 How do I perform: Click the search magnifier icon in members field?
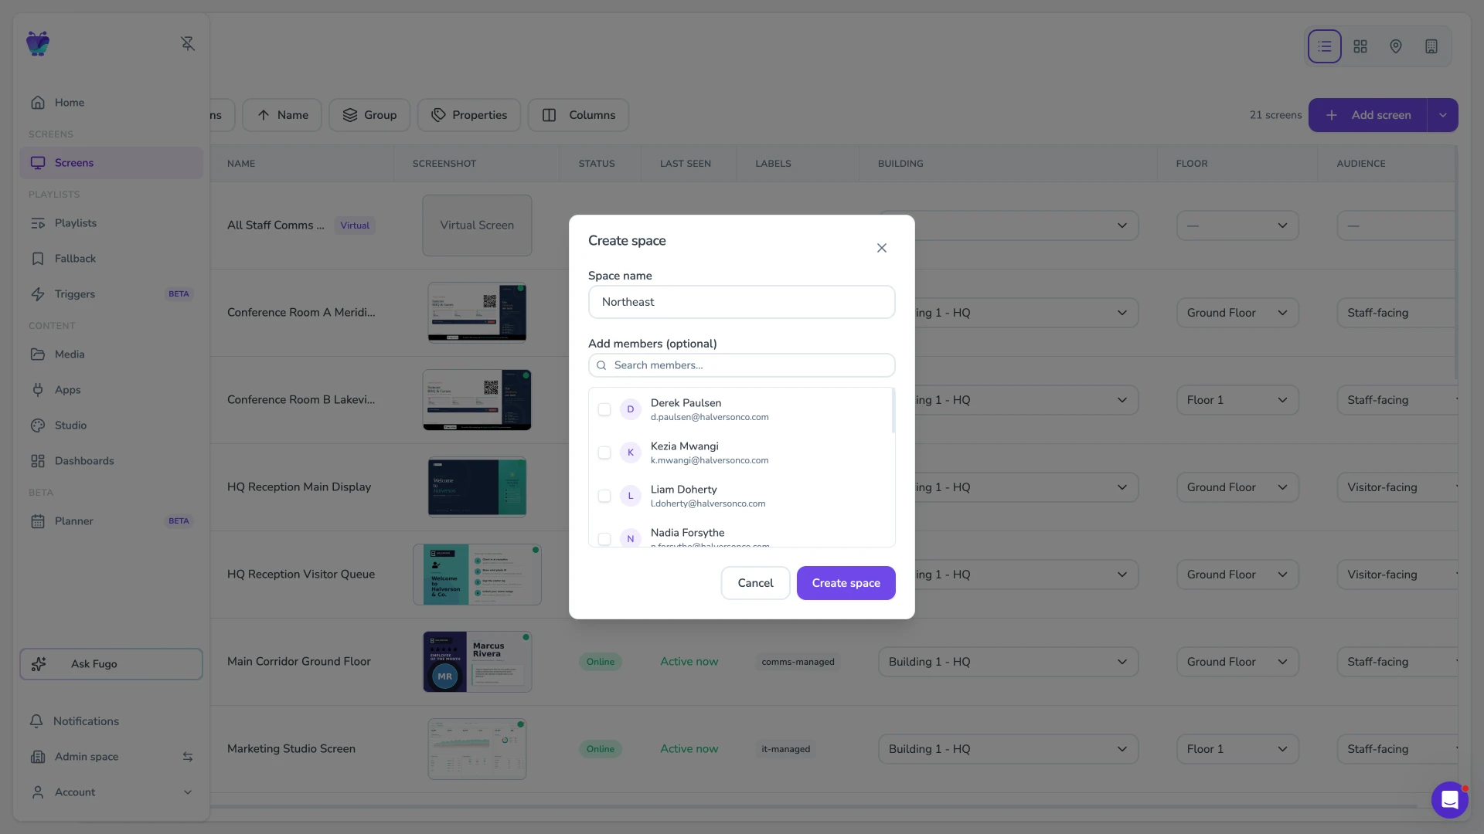tap(601, 365)
